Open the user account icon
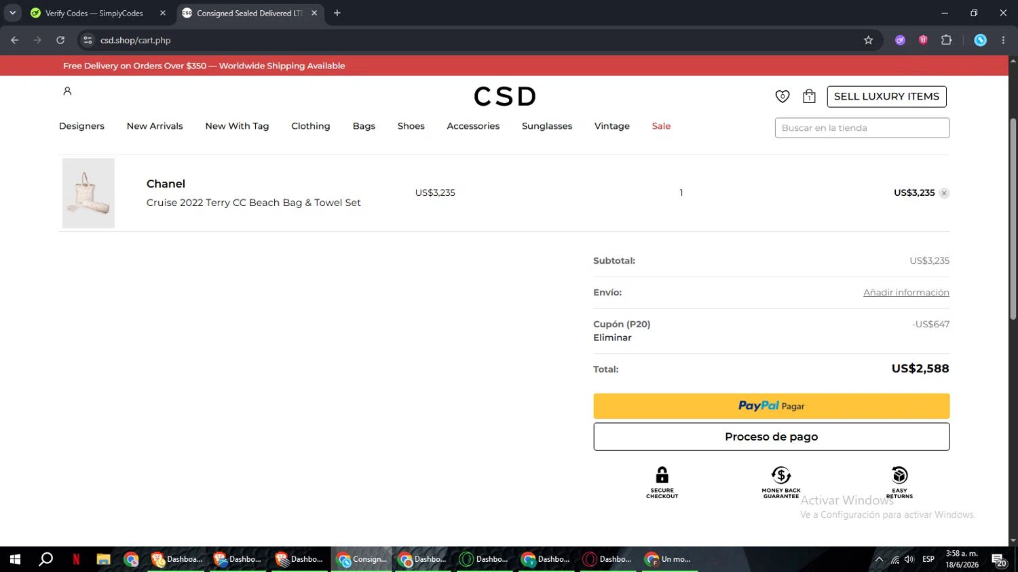 67,91
